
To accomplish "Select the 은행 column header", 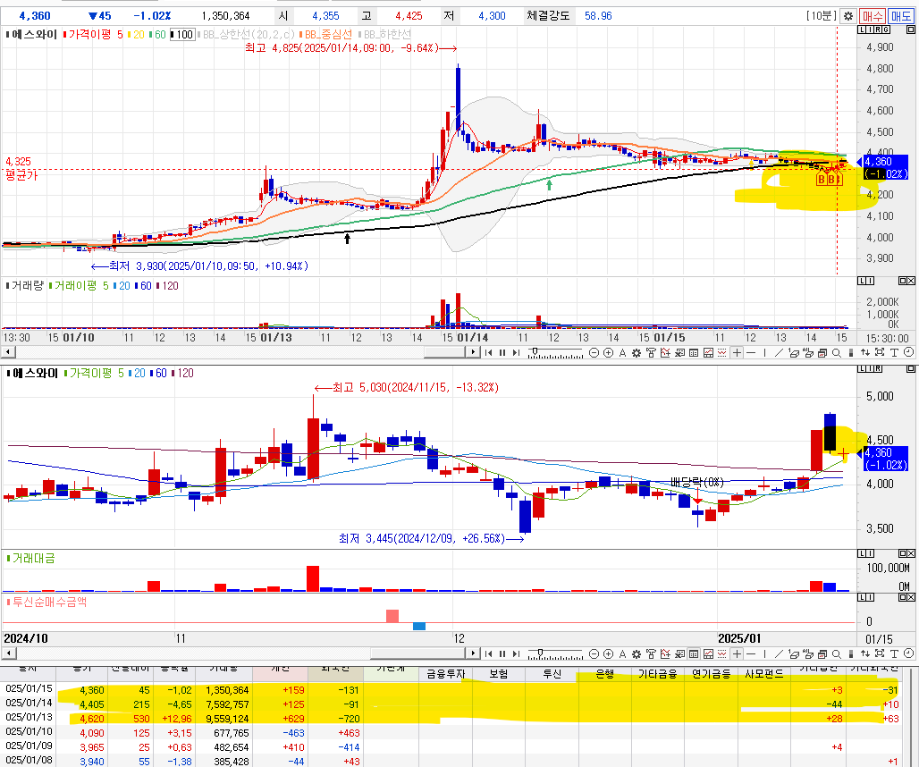I will (605, 674).
